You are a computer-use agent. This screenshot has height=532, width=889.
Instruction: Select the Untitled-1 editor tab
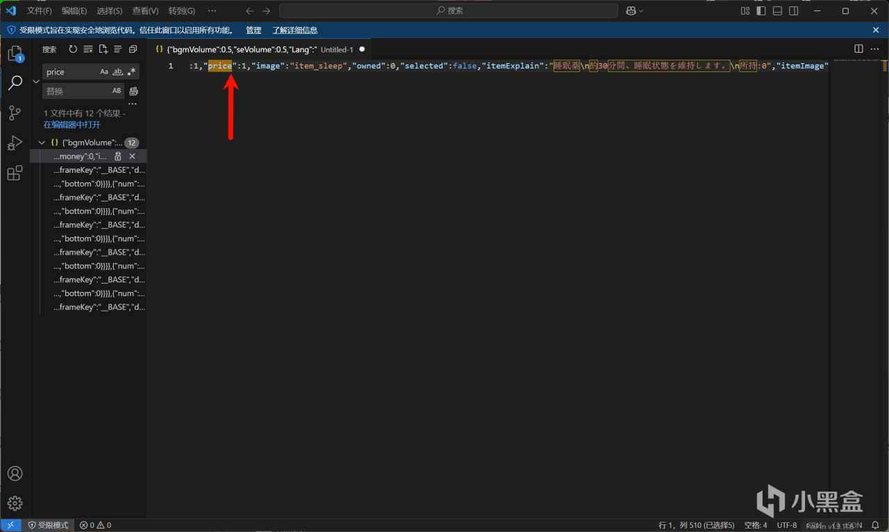(x=259, y=49)
